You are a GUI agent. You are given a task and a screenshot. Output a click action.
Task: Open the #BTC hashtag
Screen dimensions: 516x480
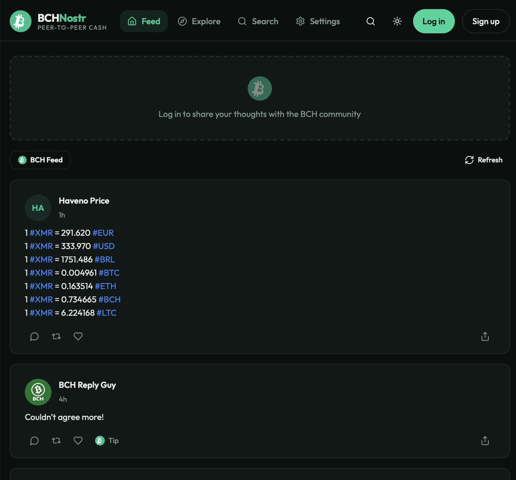[x=109, y=273]
